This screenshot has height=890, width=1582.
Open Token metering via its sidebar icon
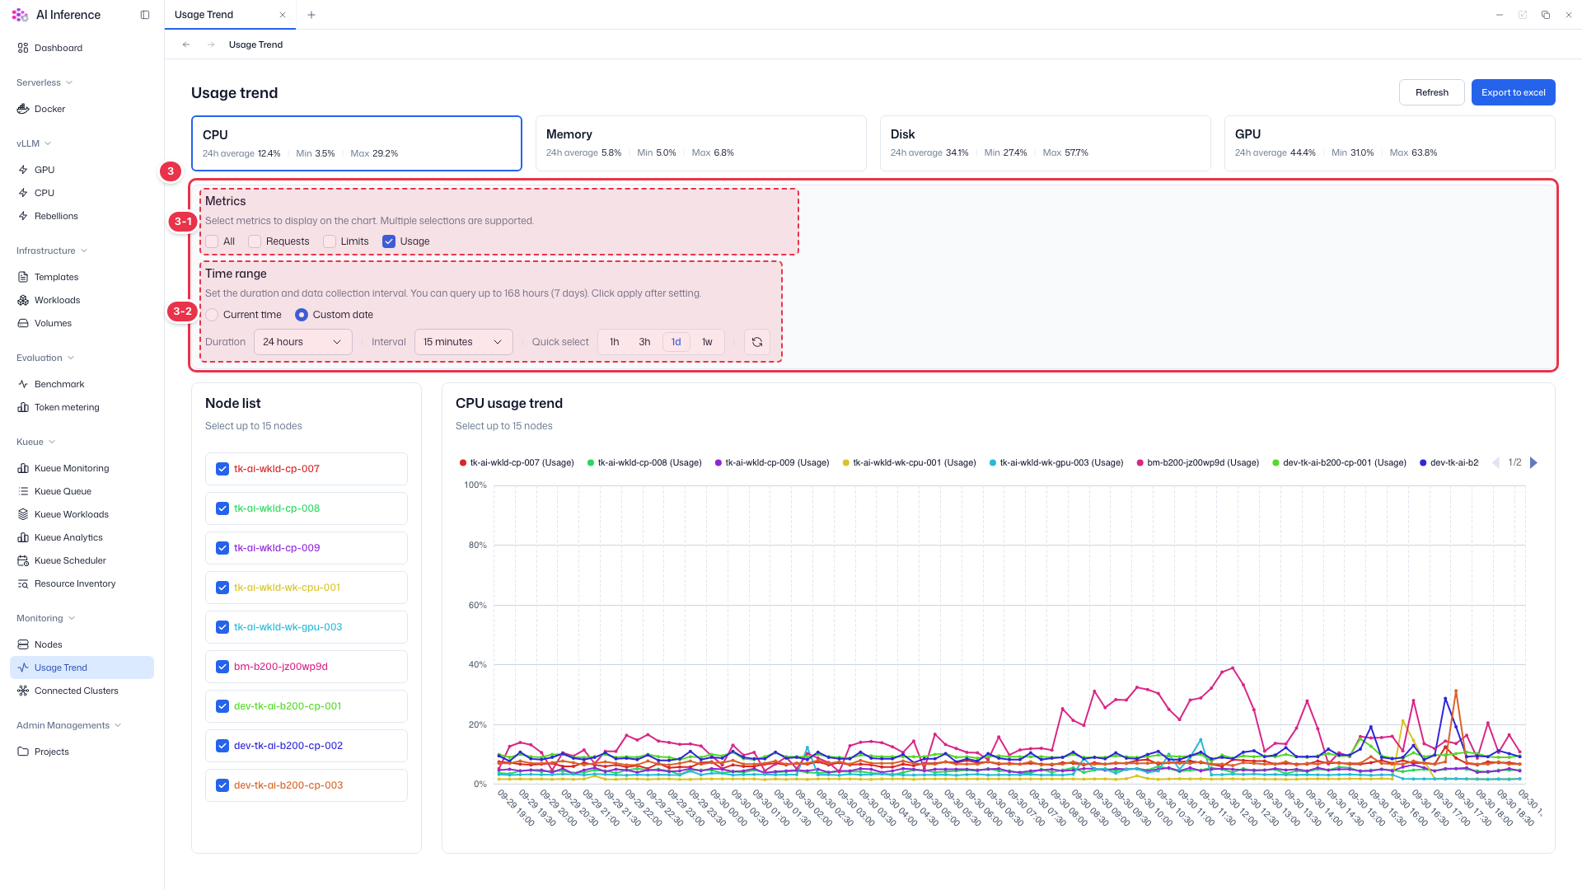point(23,407)
